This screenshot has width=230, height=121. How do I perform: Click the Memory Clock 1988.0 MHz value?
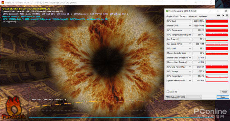[198, 26]
